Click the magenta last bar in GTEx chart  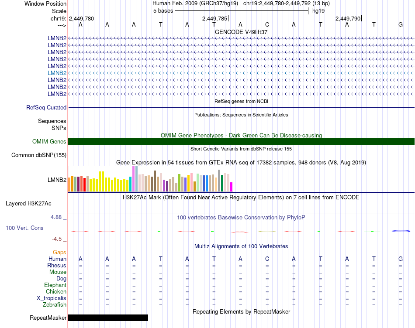232,187
